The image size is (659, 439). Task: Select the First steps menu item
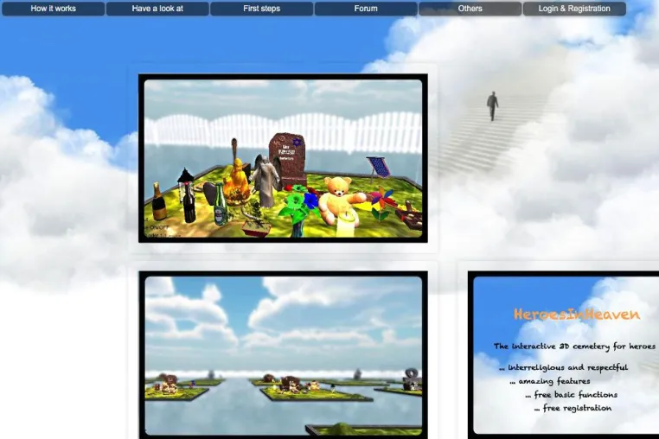[262, 9]
